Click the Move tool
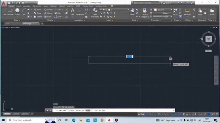Viewport: 220px width, 123px height. point(37,10)
